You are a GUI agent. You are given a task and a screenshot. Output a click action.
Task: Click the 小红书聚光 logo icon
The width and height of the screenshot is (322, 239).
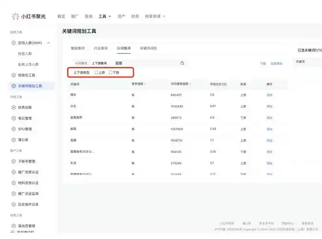coord(15,16)
